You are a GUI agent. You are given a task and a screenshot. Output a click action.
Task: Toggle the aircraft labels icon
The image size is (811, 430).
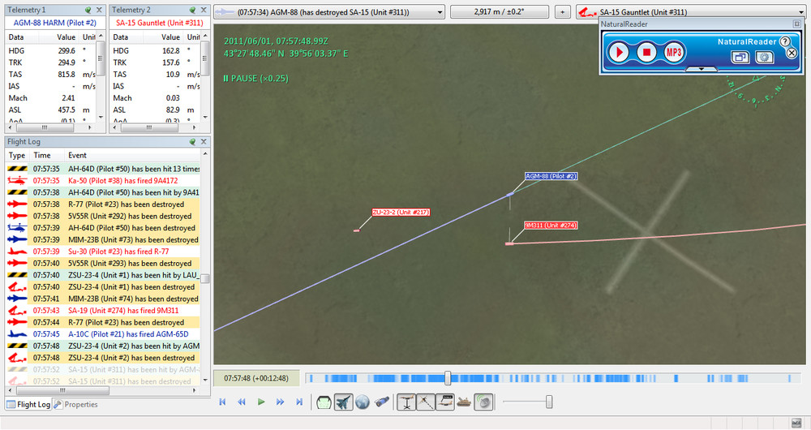(445, 402)
